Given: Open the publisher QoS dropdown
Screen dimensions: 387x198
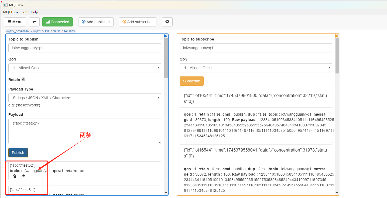Looking at the screenshot, I should point(85,68).
